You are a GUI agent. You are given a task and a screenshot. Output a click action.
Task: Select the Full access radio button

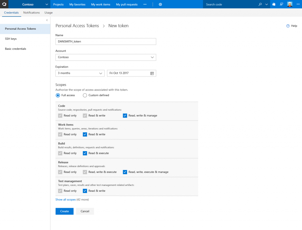point(58,95)
